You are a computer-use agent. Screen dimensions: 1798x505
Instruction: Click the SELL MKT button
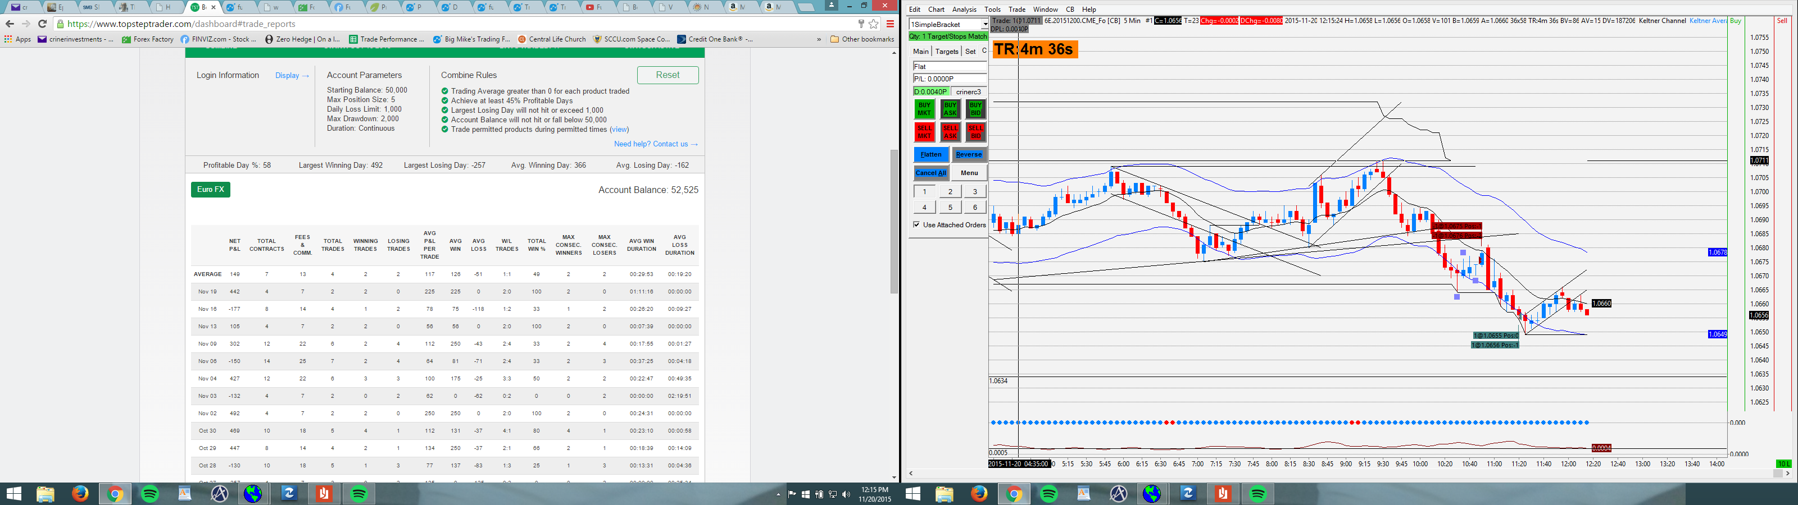point(924,132)
